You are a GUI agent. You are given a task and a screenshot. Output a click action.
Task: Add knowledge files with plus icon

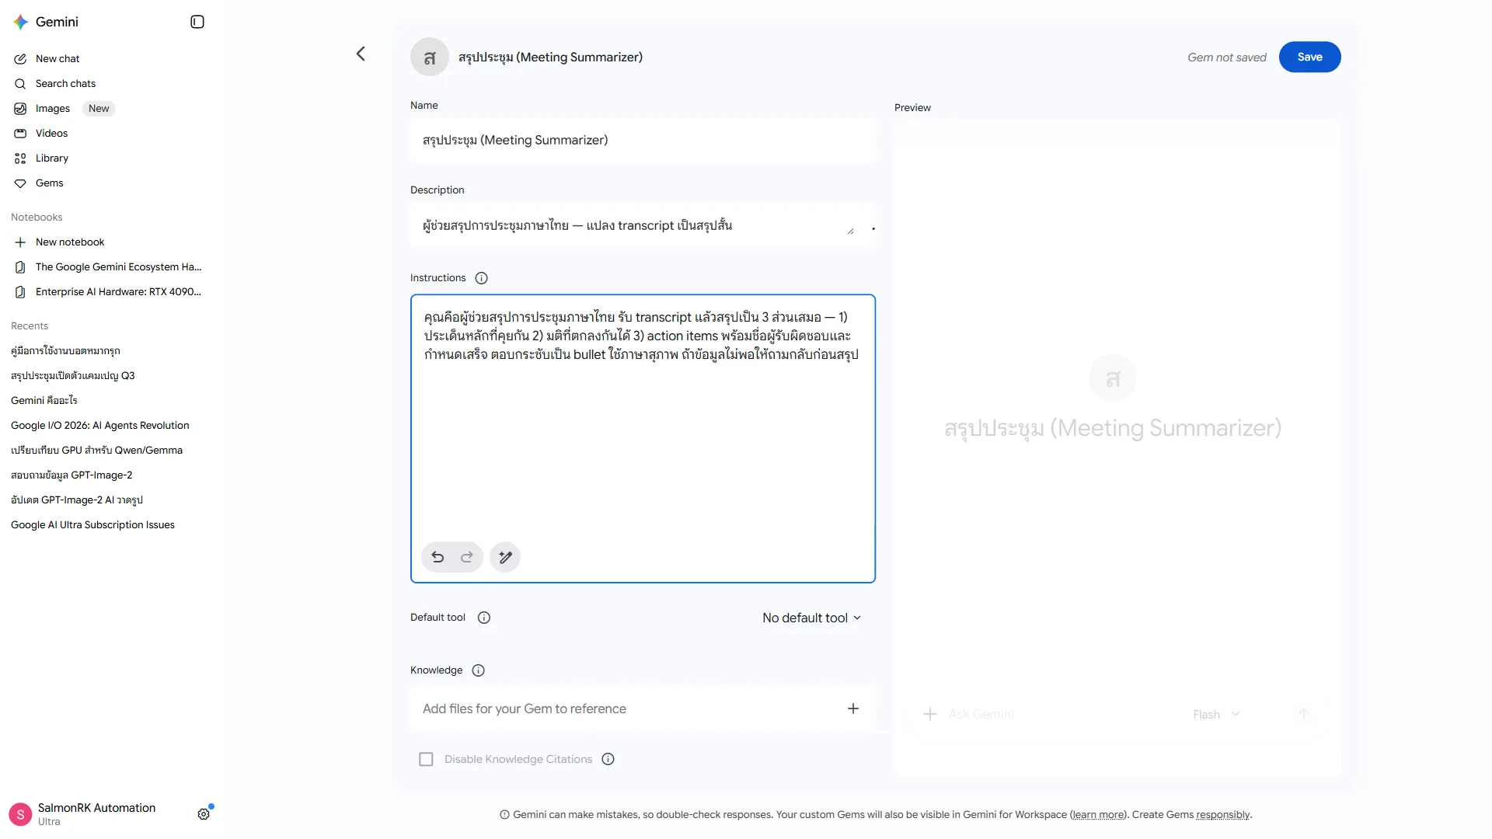point(853,708)
